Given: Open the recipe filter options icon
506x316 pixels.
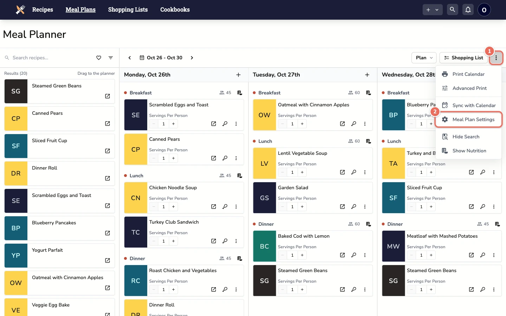Looking at the screenshot, I should (x=111, y=58).
